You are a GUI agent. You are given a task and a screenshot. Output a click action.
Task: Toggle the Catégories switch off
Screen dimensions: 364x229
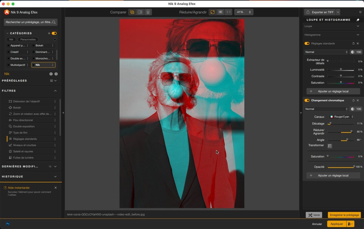(x=54, y=33)
